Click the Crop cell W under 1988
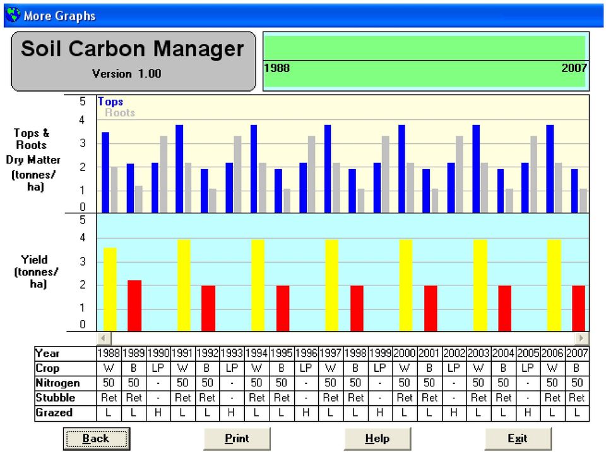Viewport: 606px width, 452px height. (109, 369)
